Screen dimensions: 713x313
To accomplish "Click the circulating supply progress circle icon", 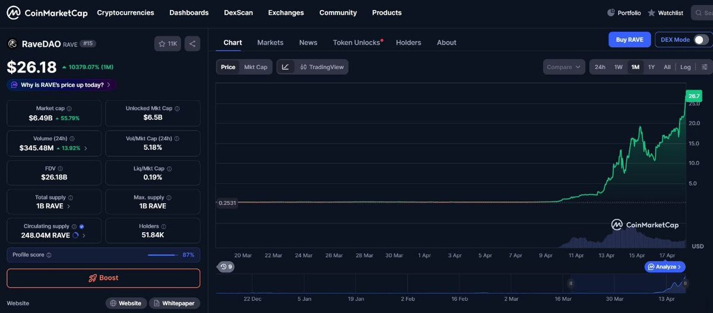I will click(75, 235).
